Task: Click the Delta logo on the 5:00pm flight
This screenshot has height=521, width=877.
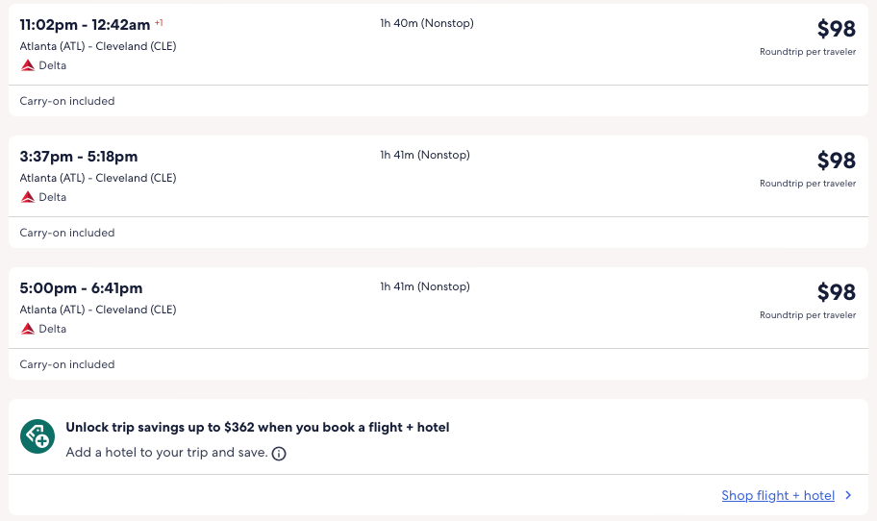Action: point(28,329)
